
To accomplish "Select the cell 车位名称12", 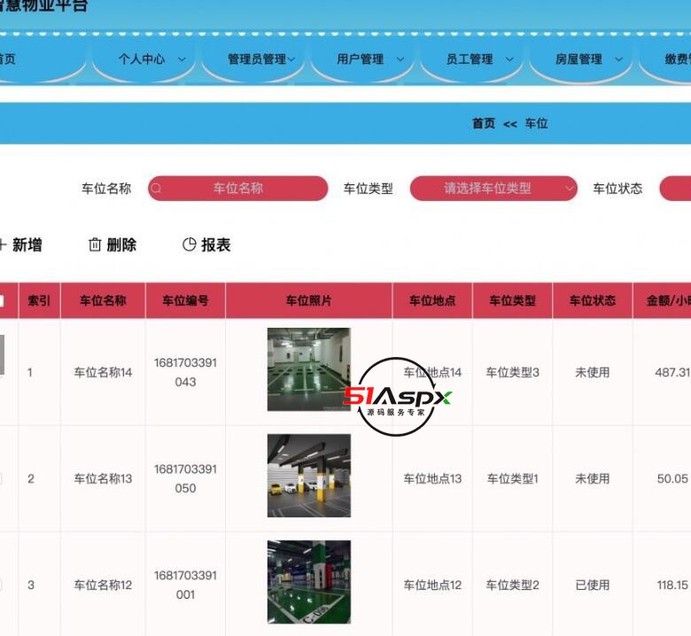I will pyautogui.click(x=103, y=585).
